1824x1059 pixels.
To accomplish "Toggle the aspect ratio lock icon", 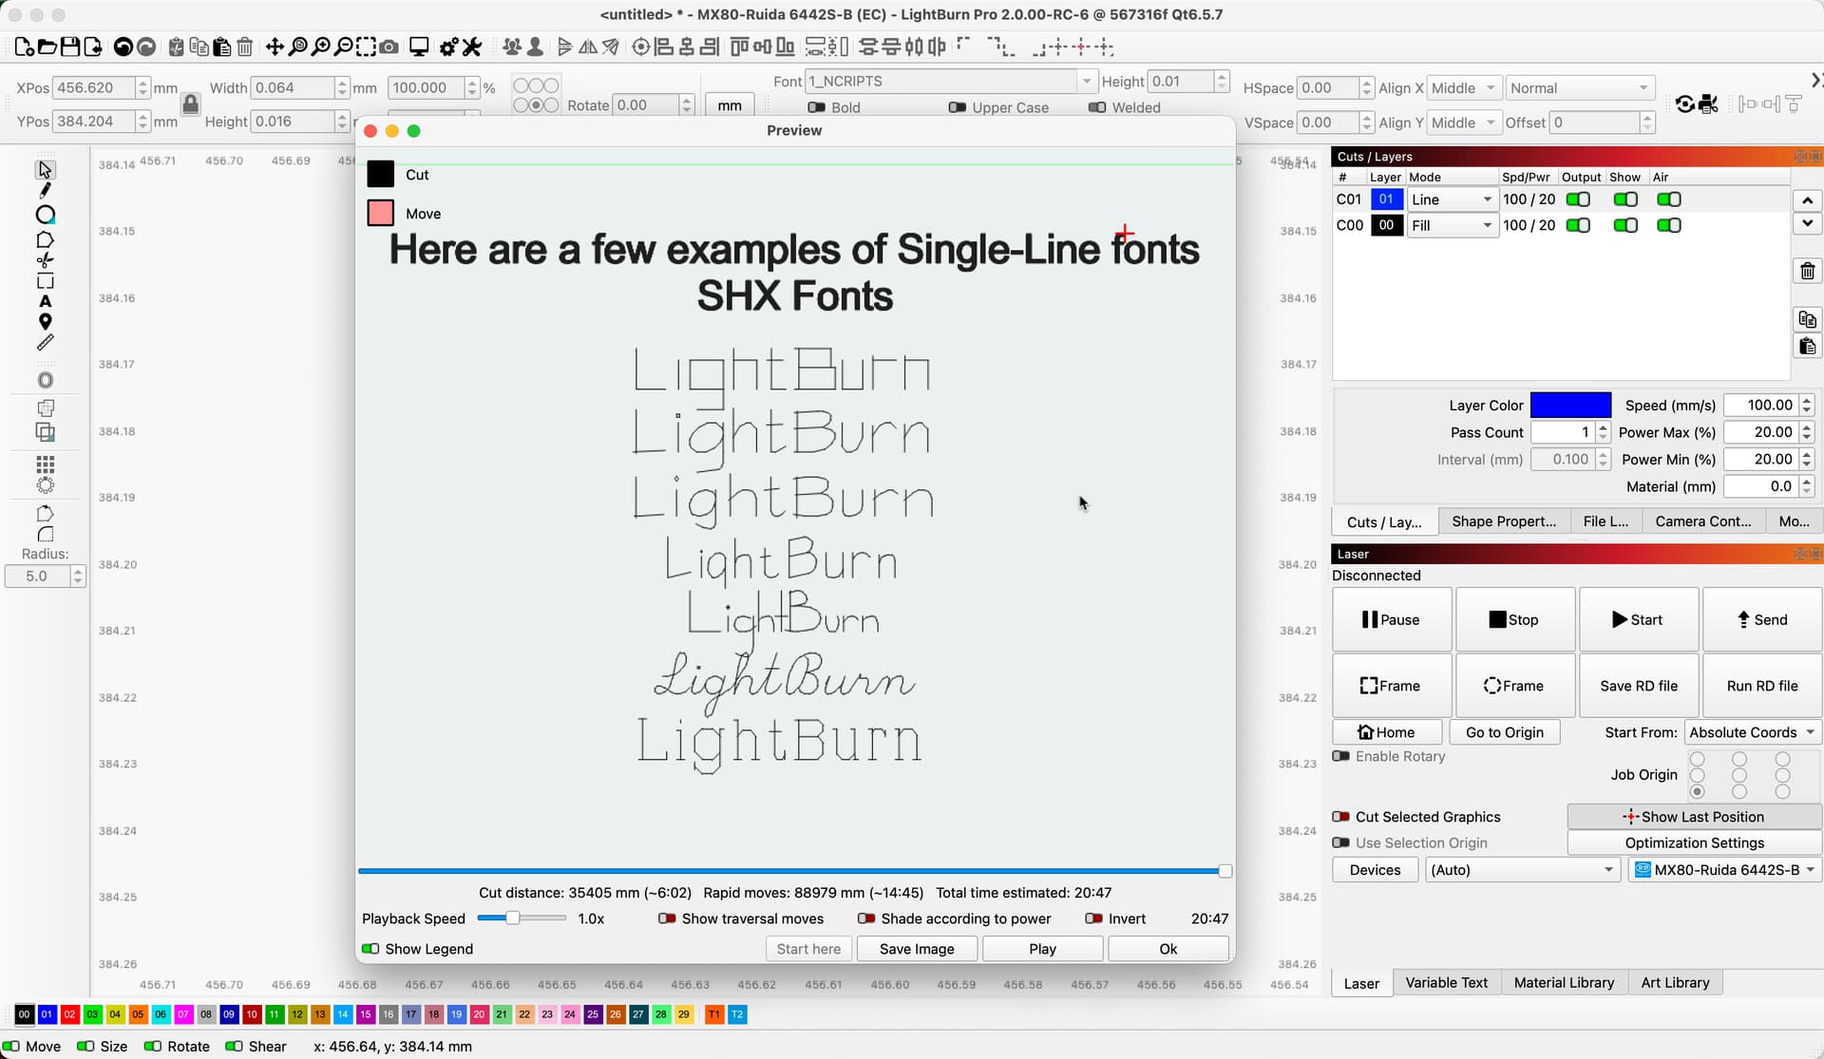I will [x=190, y=104].
